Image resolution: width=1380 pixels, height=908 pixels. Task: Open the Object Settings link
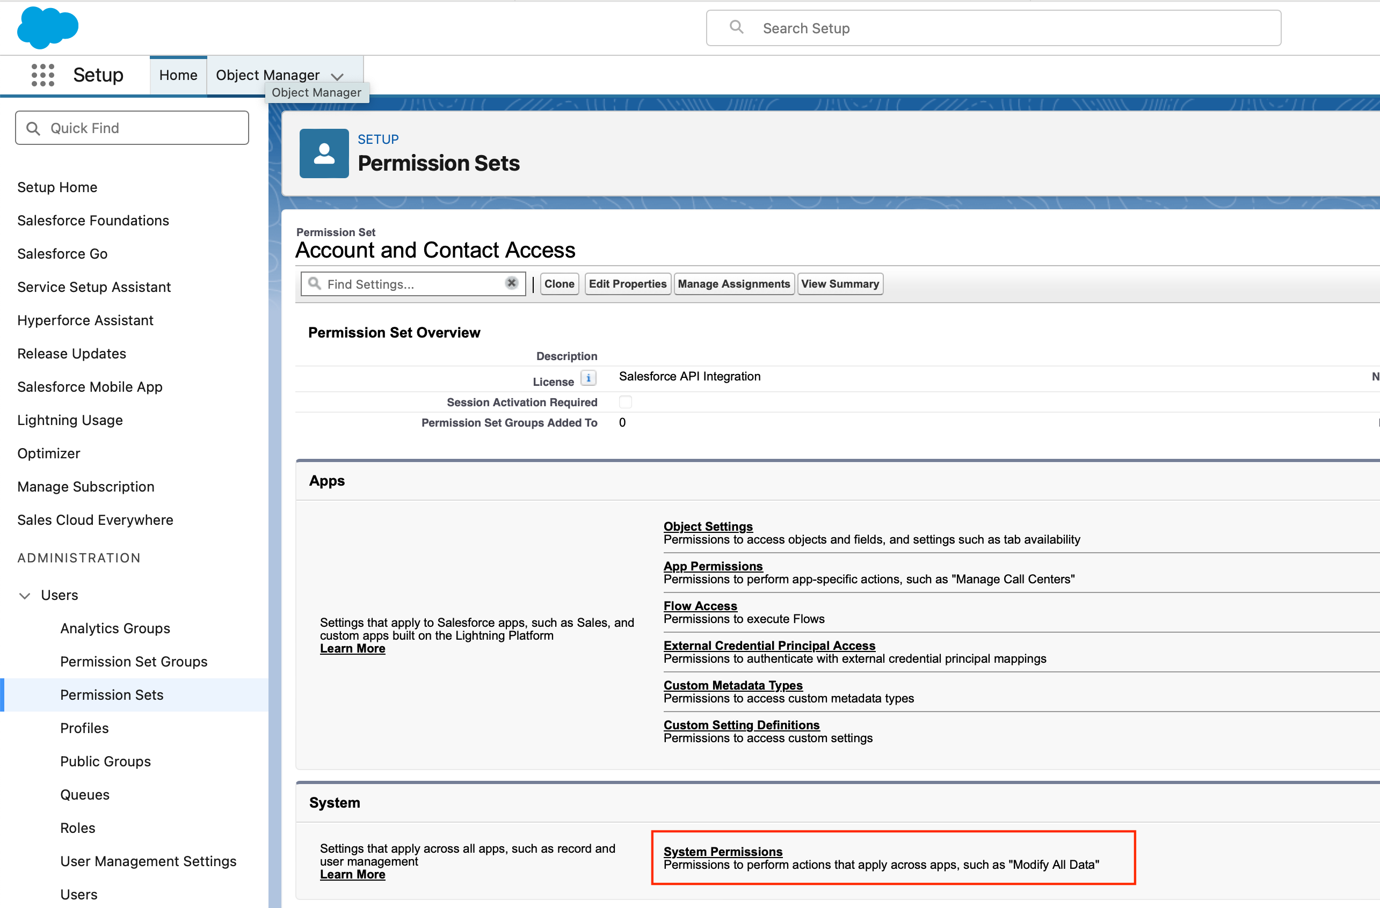point(707,526)
